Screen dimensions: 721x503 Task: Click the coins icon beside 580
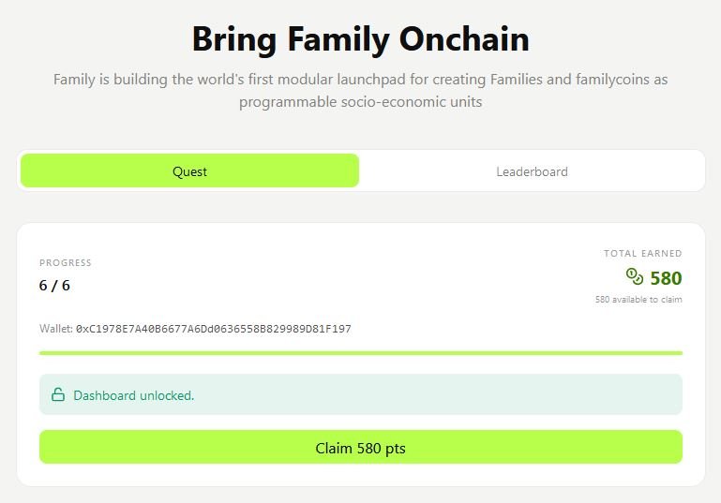(x=635, y=276)
